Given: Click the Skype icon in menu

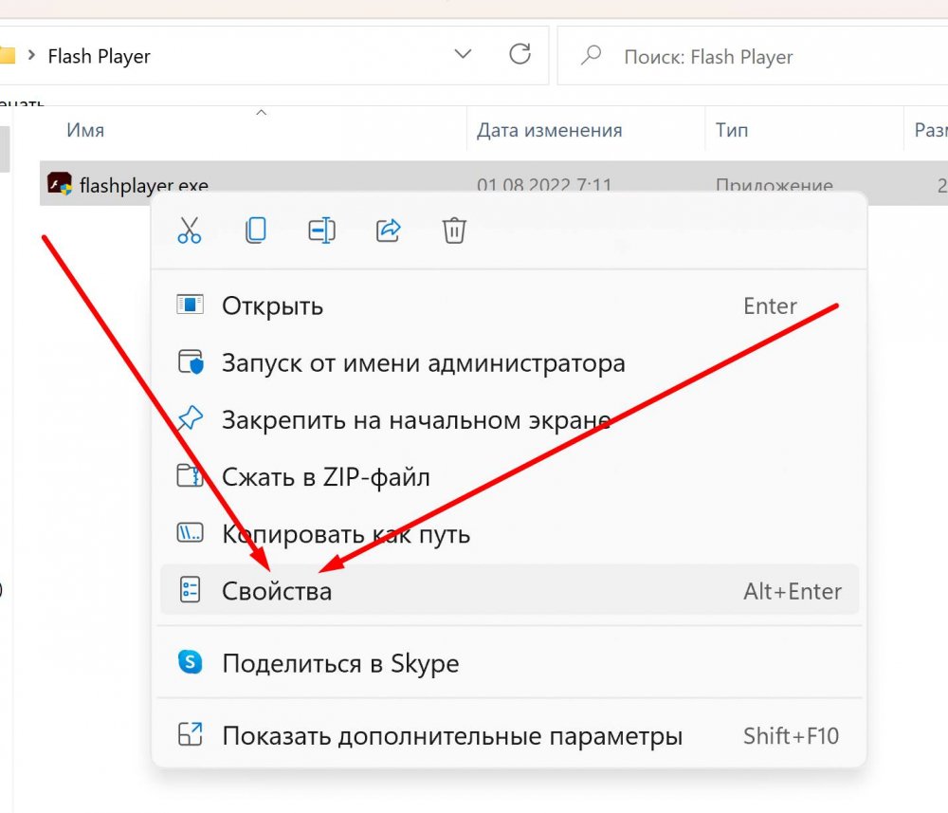Looking at the screenshot, I should [x=190, y=662].
